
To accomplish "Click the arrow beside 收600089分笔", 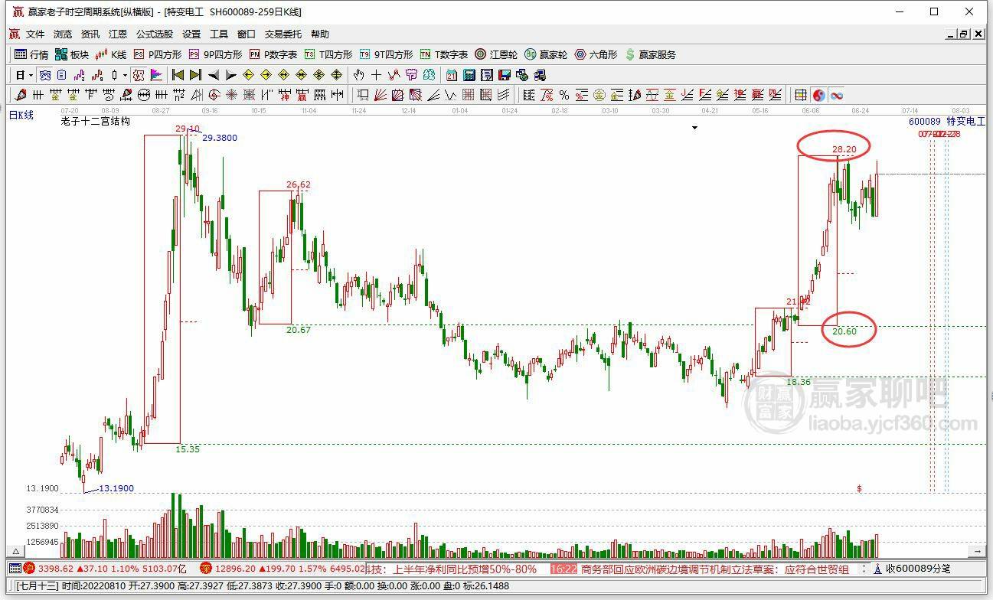I will pos(877,569).
